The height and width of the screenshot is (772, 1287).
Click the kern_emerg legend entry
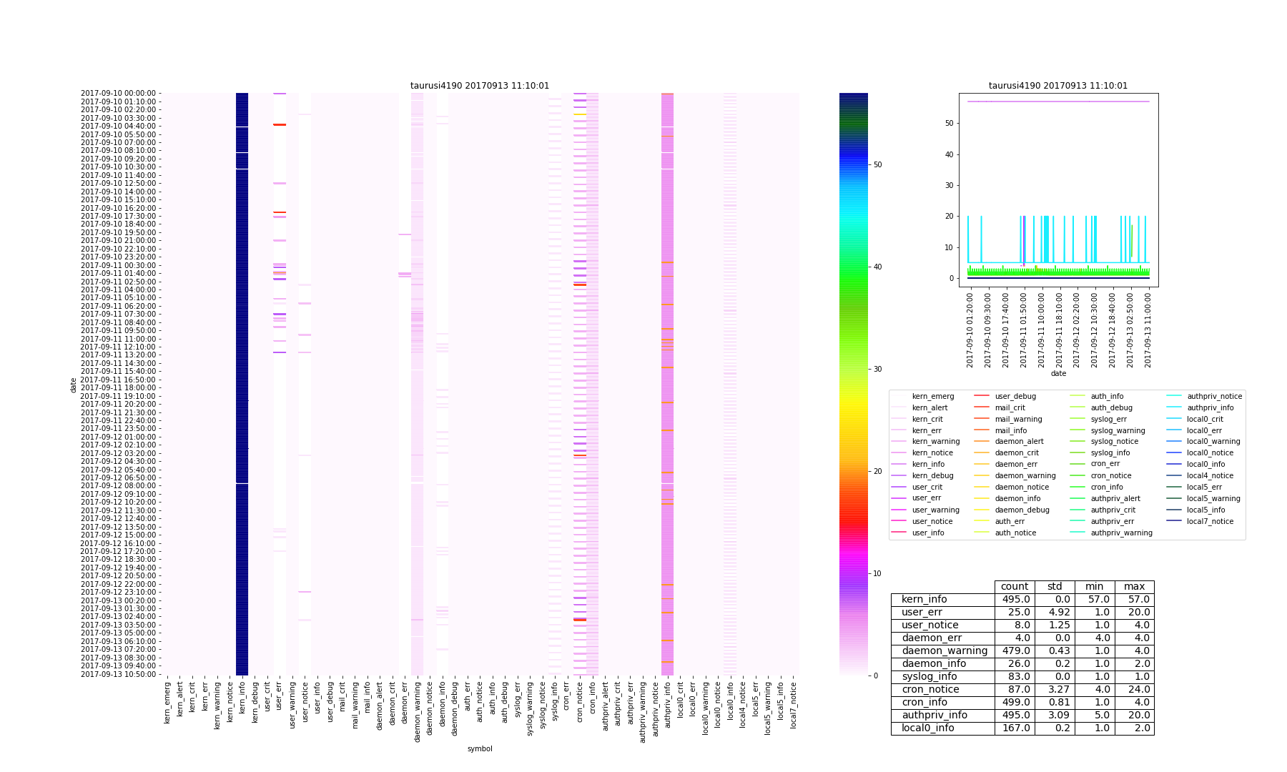[x=932, y=396]
